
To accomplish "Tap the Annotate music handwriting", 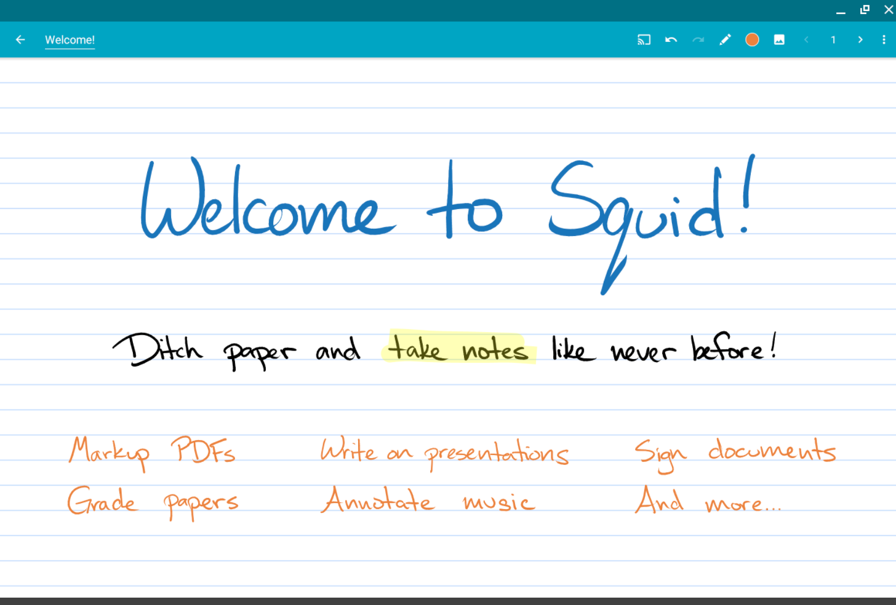I will coord(428,501).
